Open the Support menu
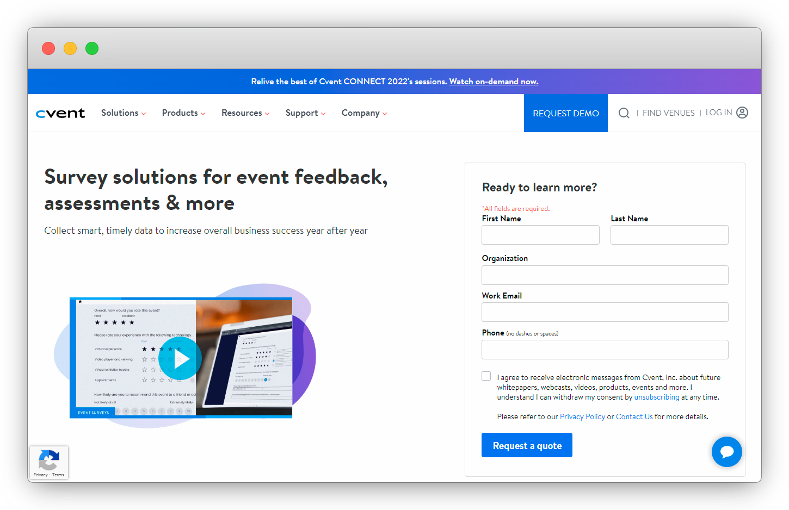The height and width of the screenshot is (510, 789). [x=305, y=113]
